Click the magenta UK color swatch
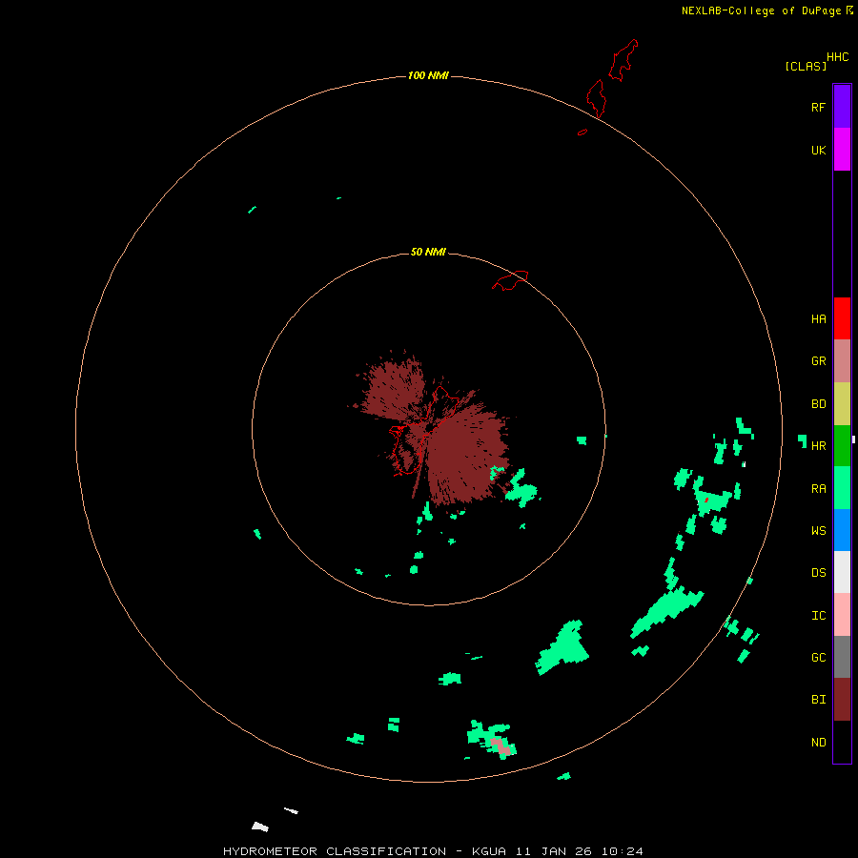The height and width of the screenshot is (858, 858). (x=842, y=150)
